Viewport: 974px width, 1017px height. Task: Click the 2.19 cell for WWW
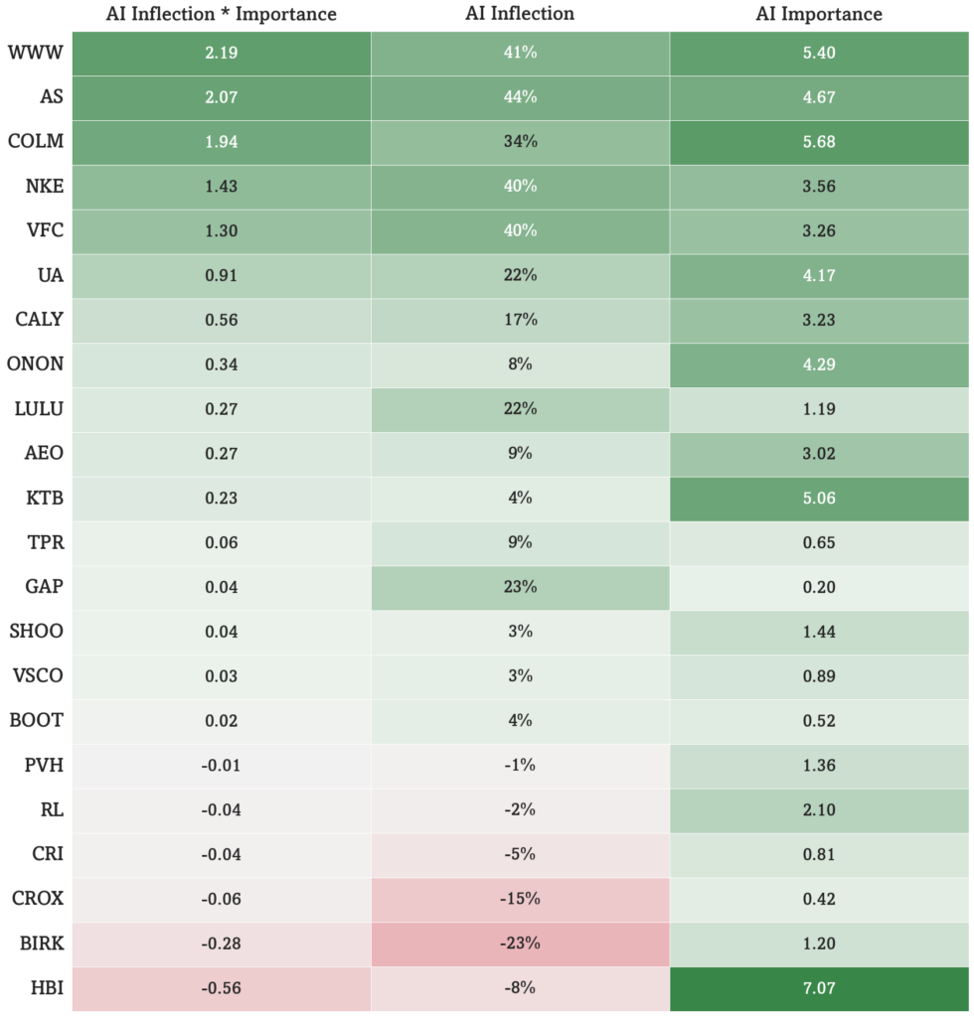tap(222, 54)
